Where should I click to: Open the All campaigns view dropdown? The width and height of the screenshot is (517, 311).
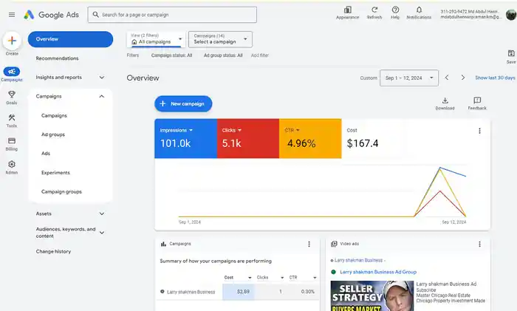[157, 39]
